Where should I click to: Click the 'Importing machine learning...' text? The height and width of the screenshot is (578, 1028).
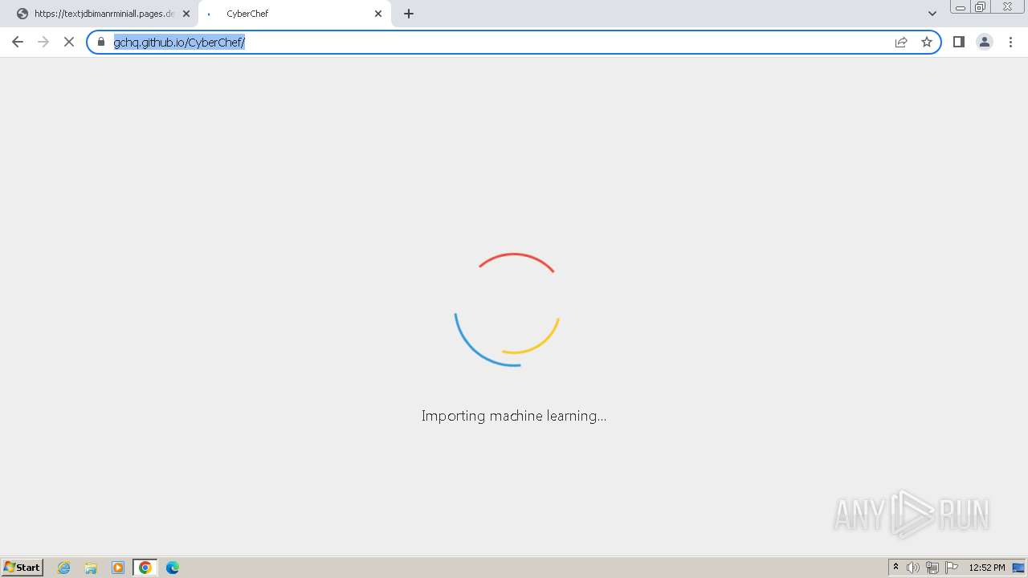514,416
